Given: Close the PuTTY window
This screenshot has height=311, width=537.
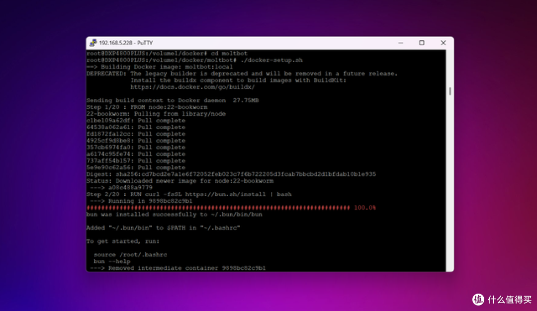Looking at the screenshot, I should [443, 43].
